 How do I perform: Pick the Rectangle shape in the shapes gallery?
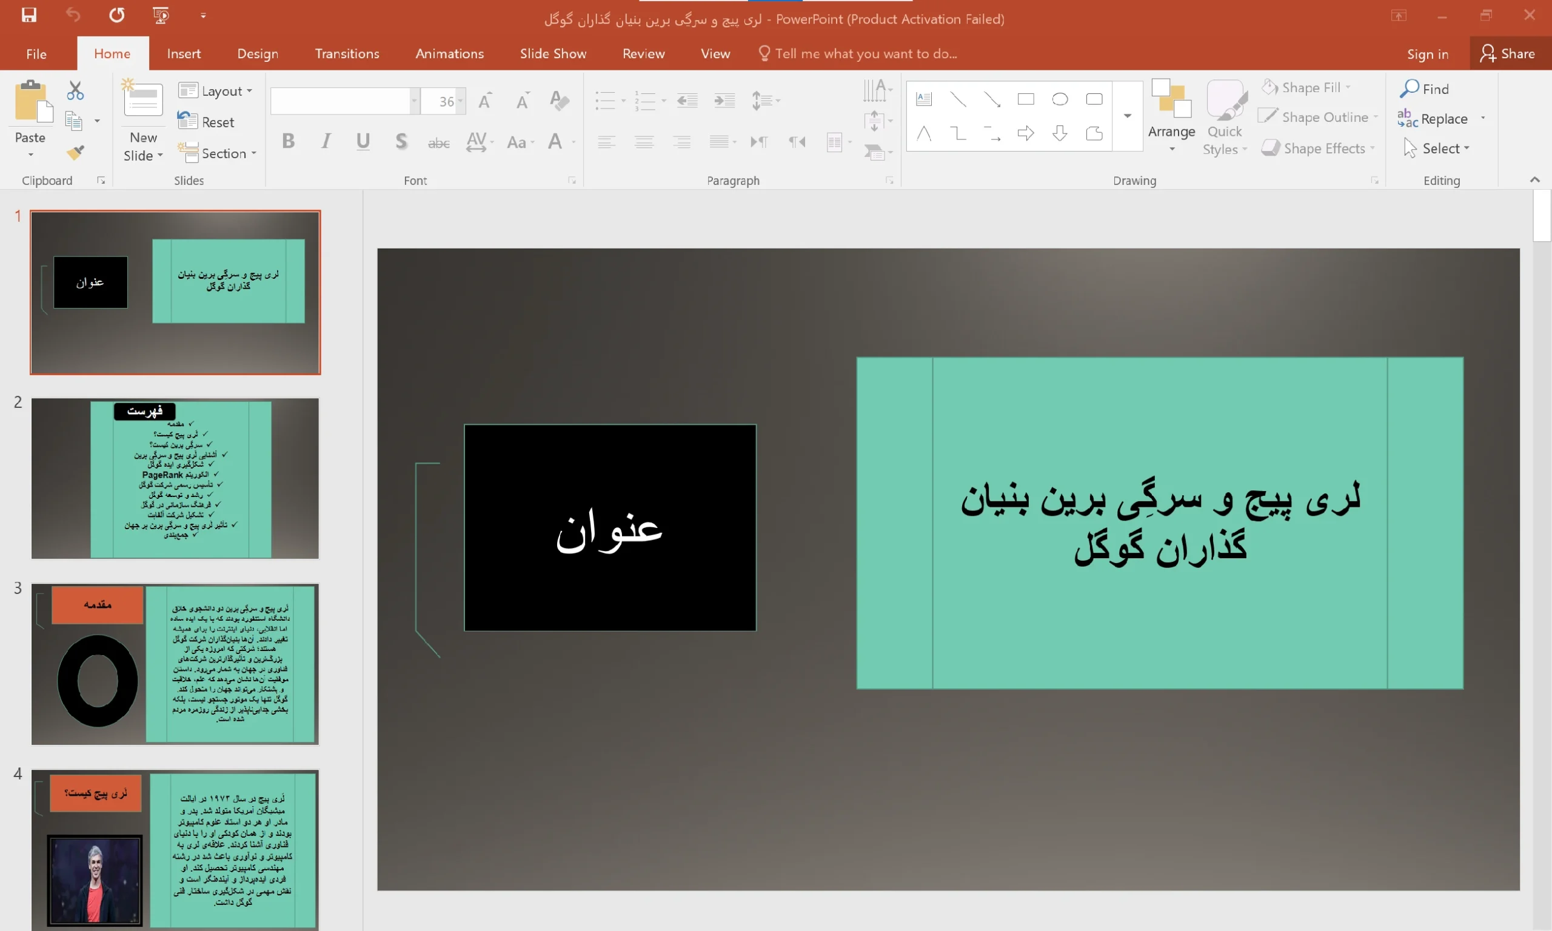(1026, 99)
